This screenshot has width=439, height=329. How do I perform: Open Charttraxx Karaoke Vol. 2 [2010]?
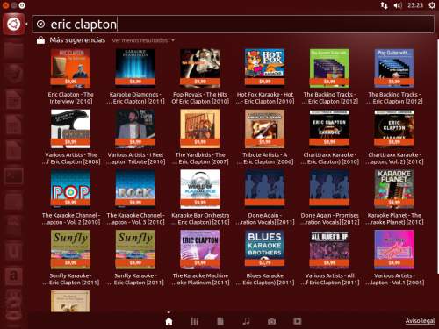tap(394, 138)
